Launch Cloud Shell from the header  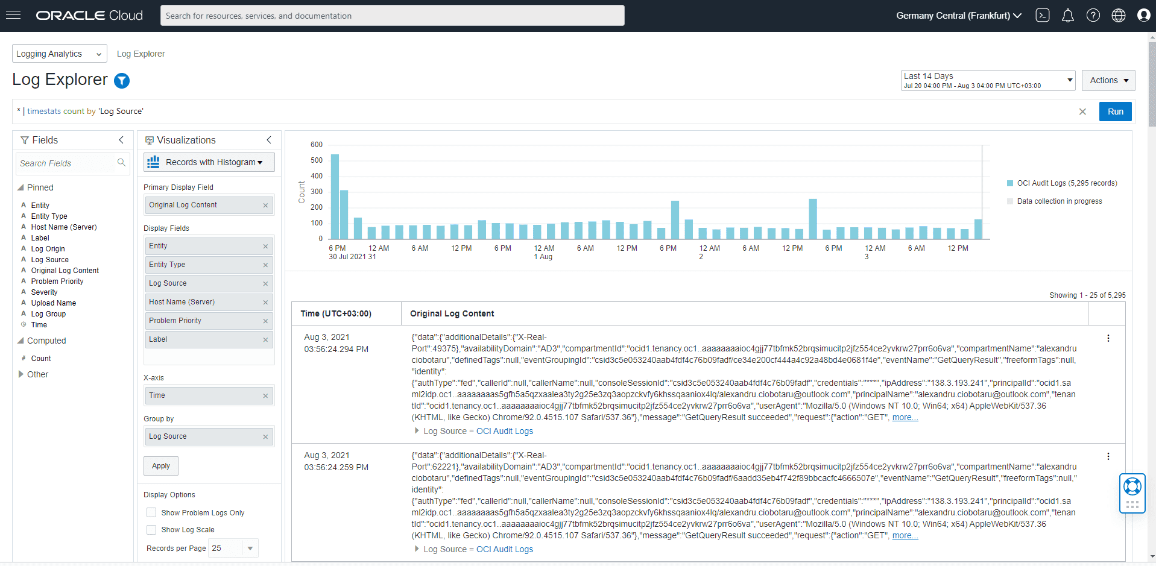tap(1043, 16)
